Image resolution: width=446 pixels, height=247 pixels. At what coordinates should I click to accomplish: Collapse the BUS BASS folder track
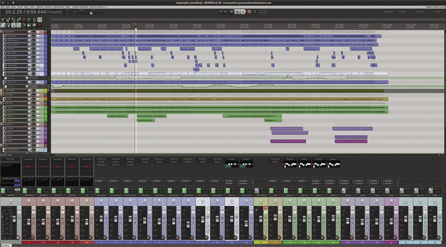click(x=45, y=94)
